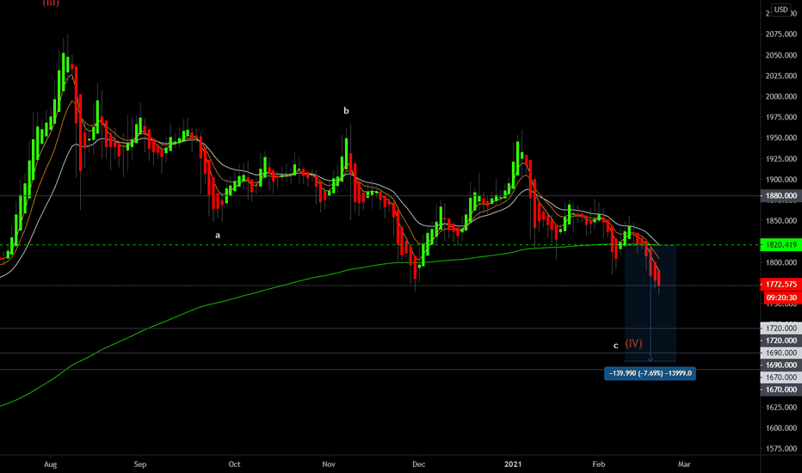The width and height of the screenshot is (802, 473).
Task: Click the 1925.000 price scale value
Action: click(781, 159)
